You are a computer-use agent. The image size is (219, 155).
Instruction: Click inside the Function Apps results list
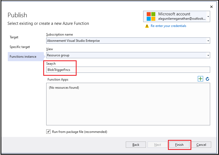(x=128, y=104)
